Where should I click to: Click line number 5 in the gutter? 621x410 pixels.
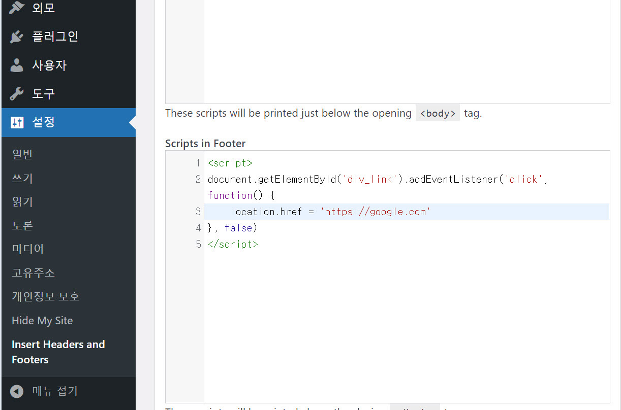click(x=198, y=244)
